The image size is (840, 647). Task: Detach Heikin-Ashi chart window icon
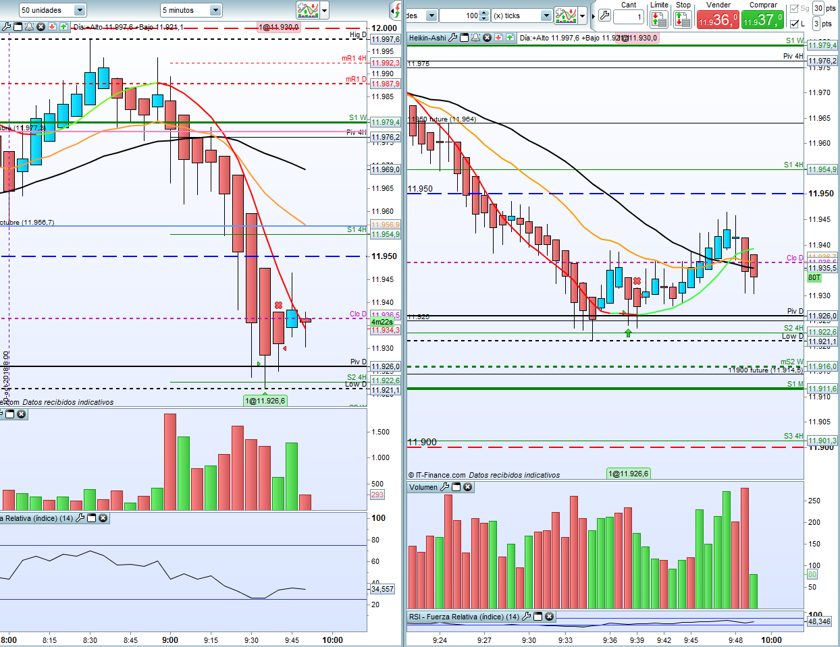465,38
